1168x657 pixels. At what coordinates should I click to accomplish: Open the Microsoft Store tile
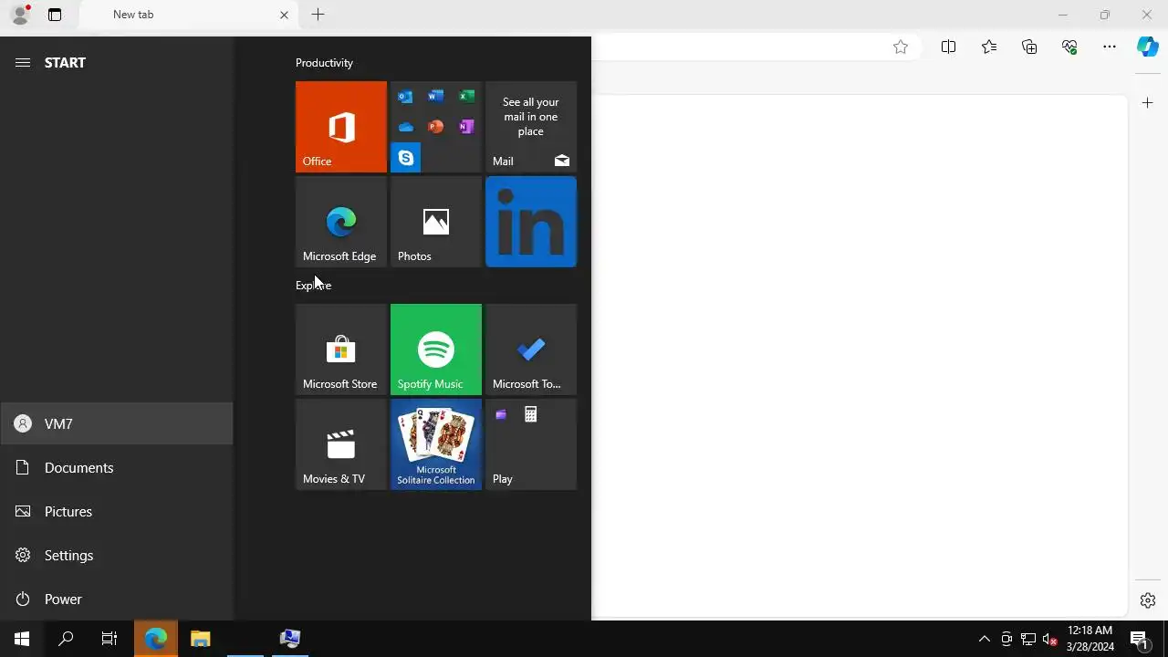coord(341,349)
